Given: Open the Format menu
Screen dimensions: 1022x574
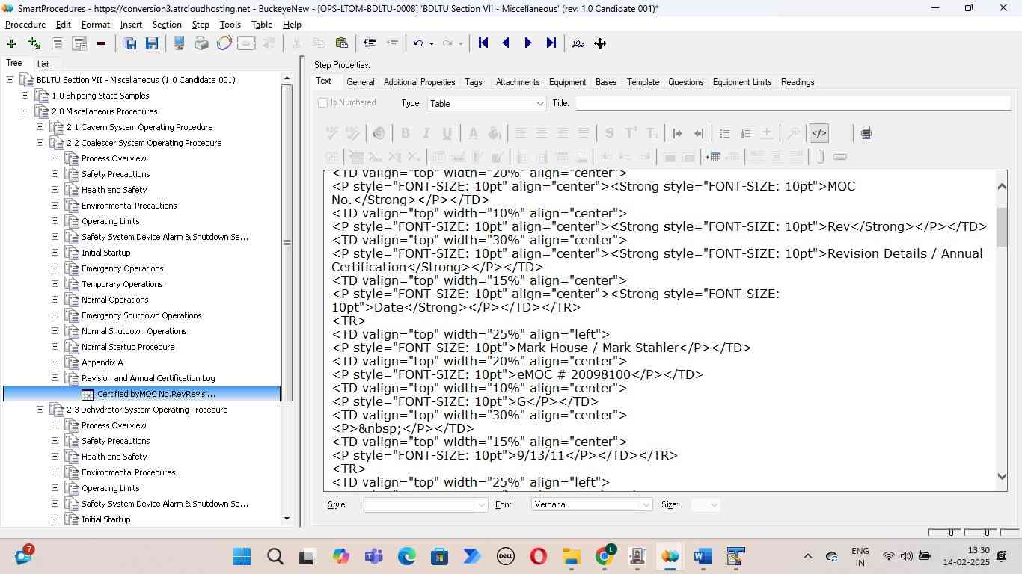Looking at the screenshot, I should coord(96,25).
